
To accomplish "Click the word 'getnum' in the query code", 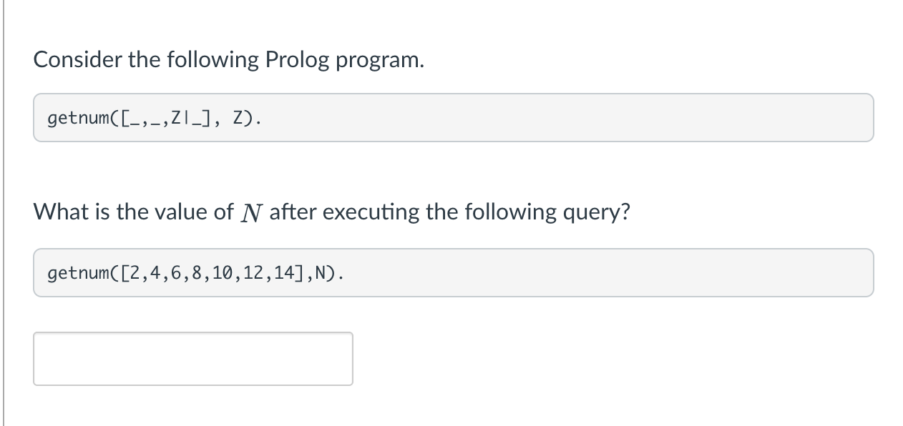I will (x=77, y=273).
